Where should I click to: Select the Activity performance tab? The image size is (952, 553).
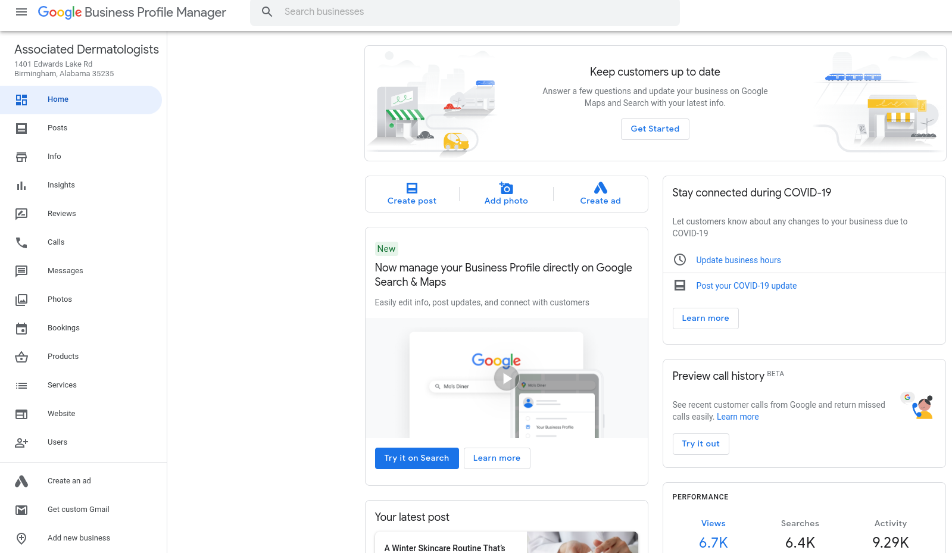(x=891, y=535)
